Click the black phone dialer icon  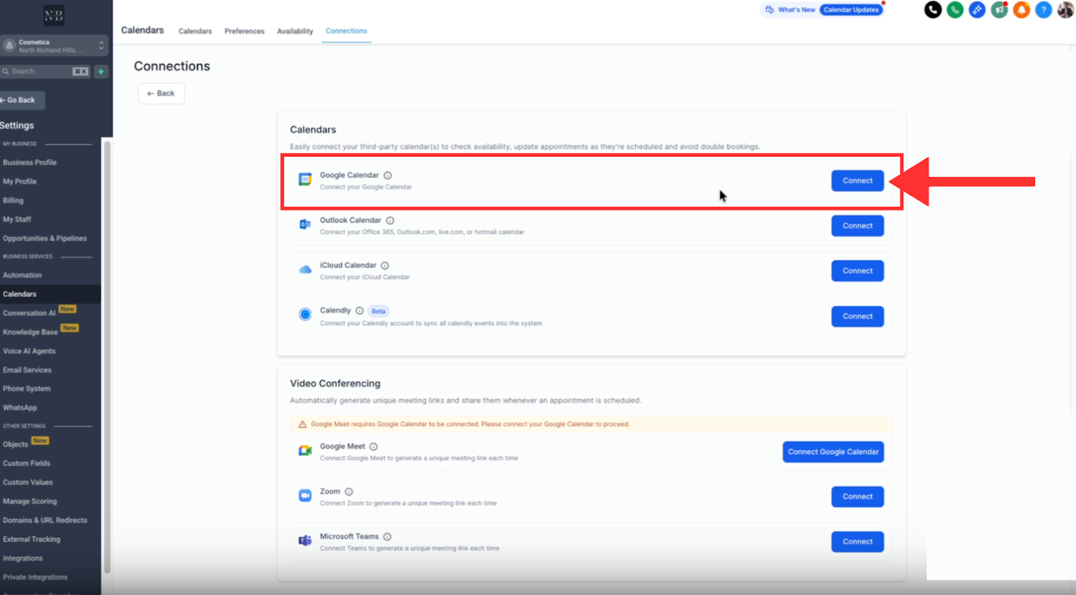[933, 9]
